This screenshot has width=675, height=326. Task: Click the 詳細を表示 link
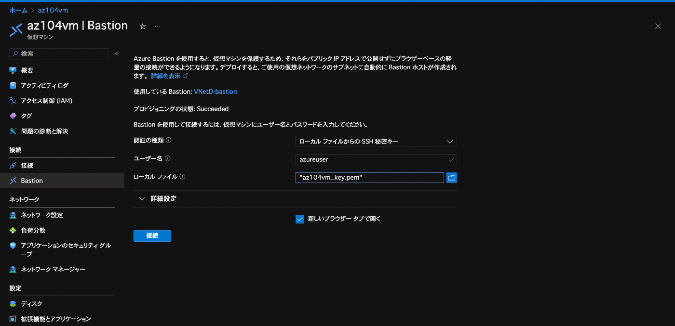pyautogui.click(x=165, y=76)
